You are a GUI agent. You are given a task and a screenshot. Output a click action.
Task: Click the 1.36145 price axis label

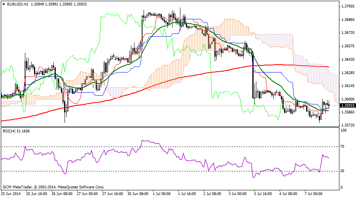(x=348, y=86)
